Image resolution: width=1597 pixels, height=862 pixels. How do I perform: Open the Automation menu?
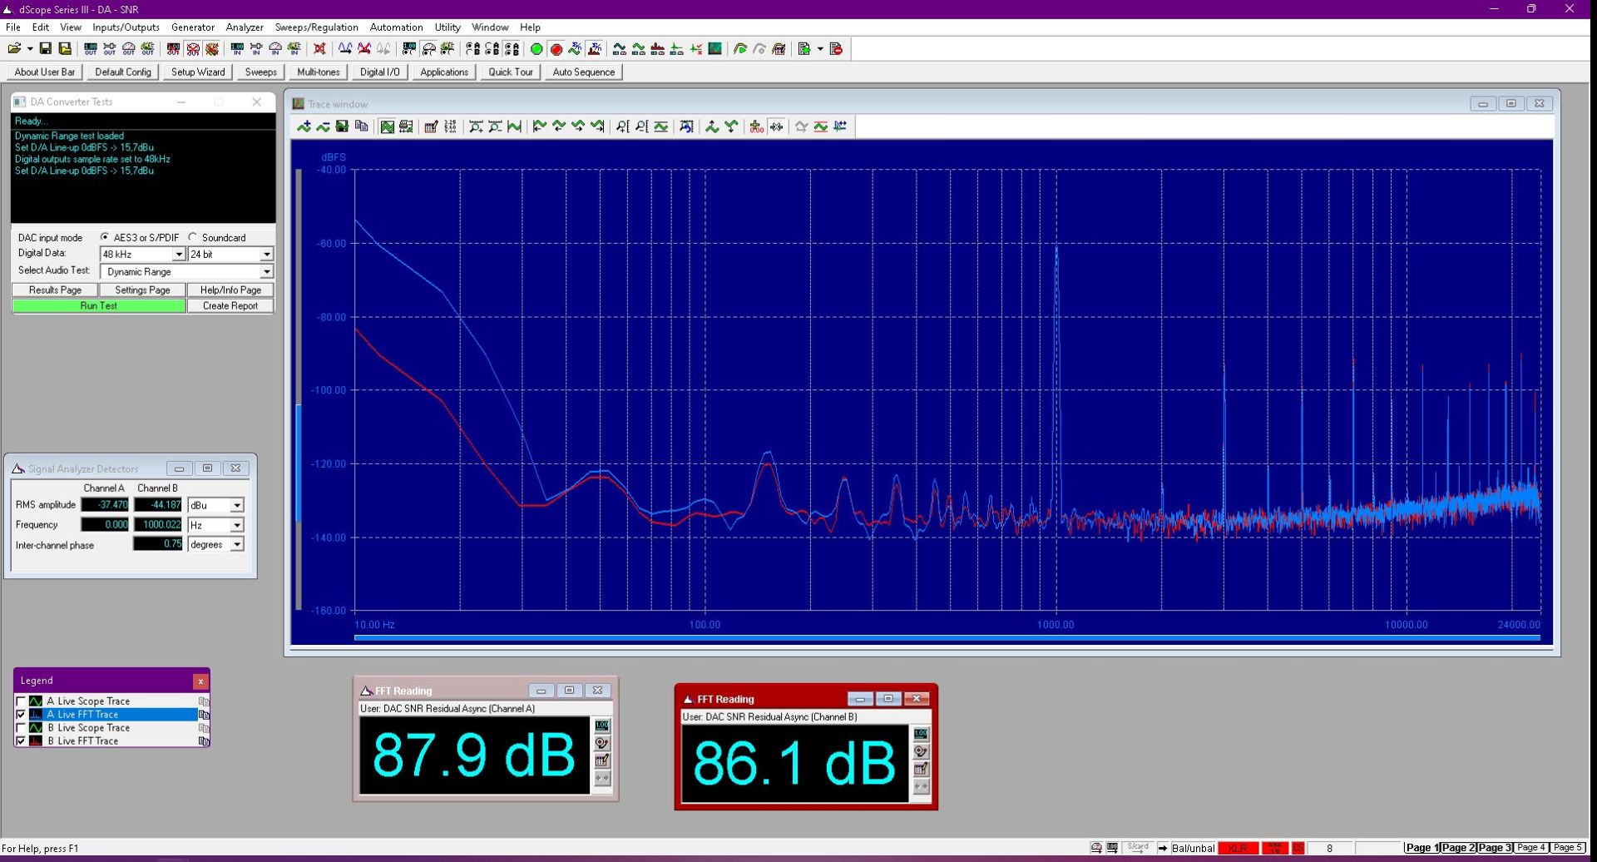(396, 27)
